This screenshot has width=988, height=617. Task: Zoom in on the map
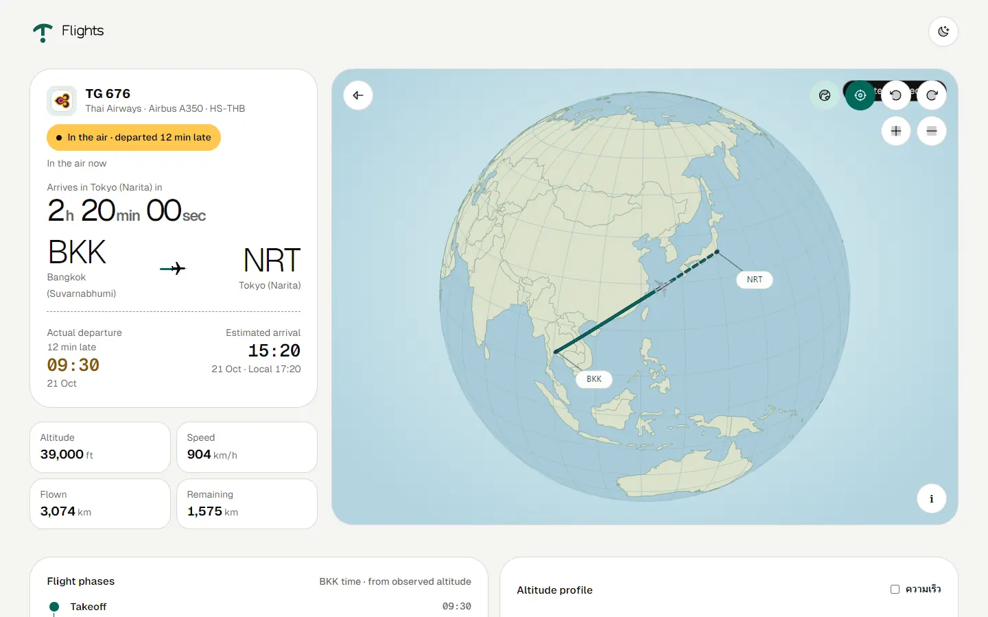point(896,131)
